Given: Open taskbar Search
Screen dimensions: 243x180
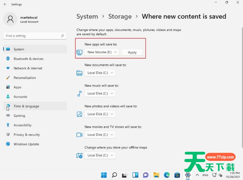Looking at the screenshot, I should [114, 175].
